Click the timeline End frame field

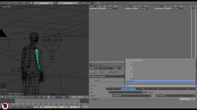(x=61, y=107)
